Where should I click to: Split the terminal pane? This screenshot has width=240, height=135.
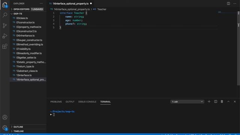pos(216,102)
